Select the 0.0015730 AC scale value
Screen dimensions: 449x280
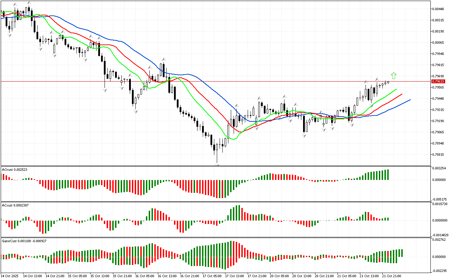440,204
